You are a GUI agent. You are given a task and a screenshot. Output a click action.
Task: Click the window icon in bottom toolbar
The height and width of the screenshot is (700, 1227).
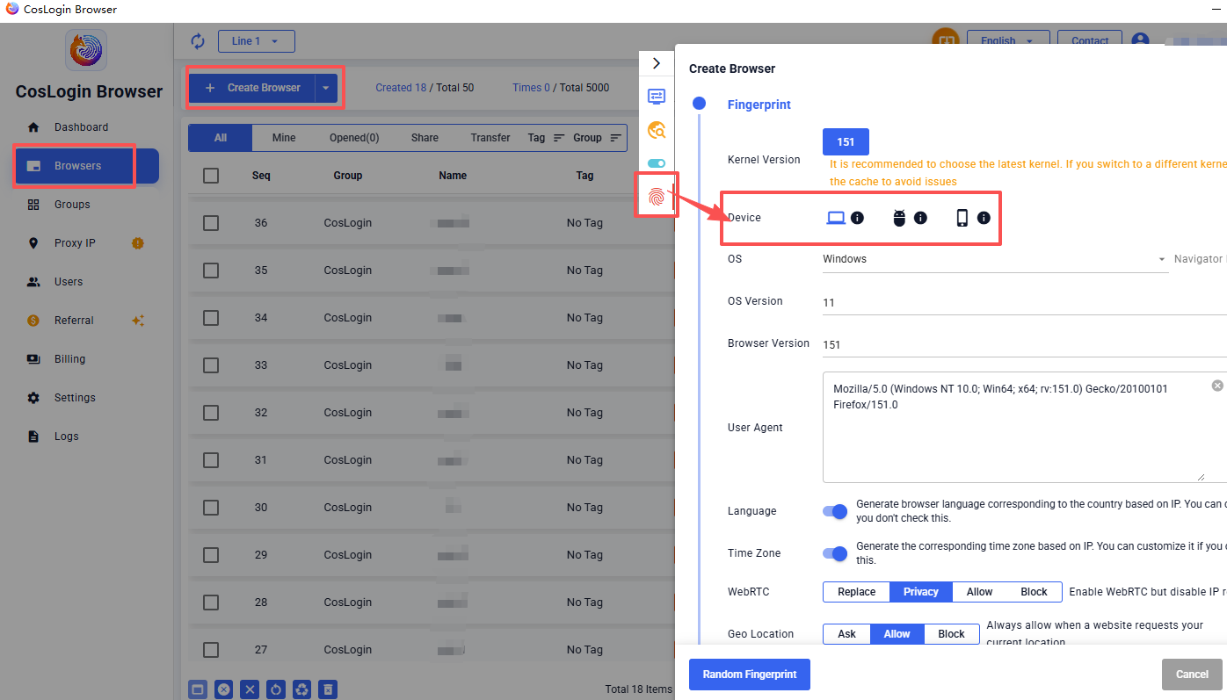coord(198,689)
